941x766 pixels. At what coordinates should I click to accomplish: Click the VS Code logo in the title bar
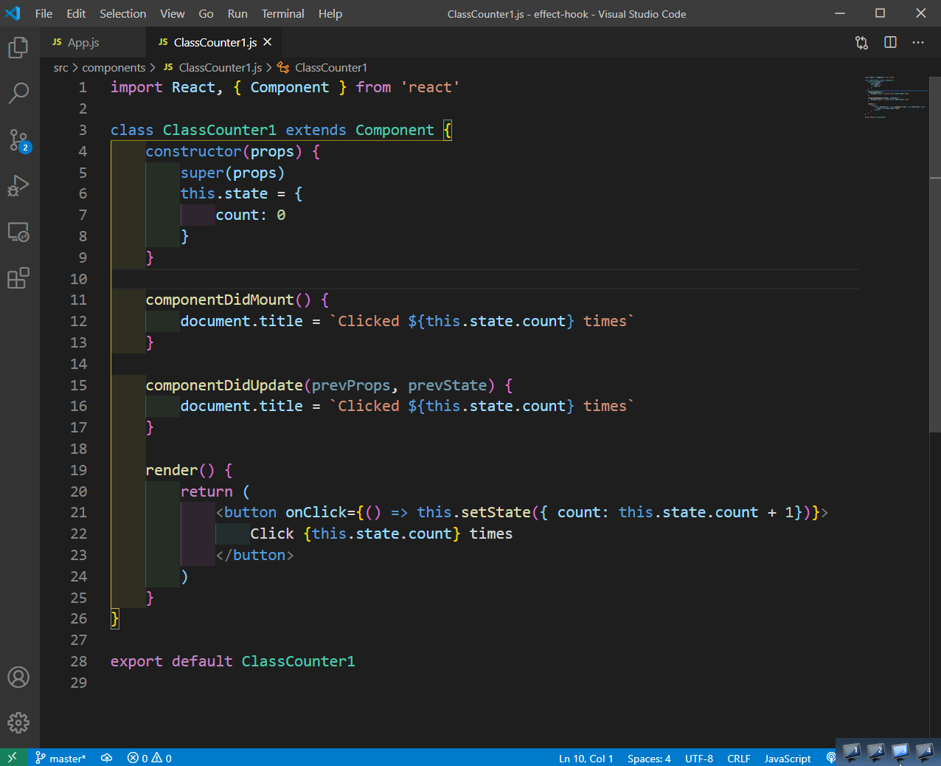coord(13,13)
